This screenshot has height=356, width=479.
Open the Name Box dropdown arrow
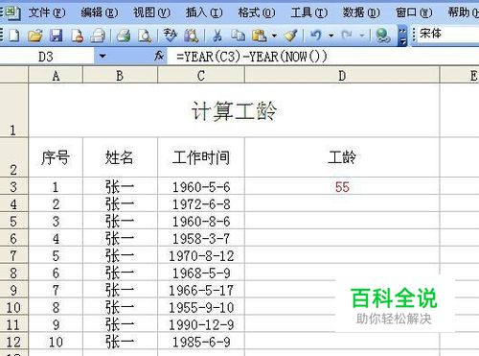pyautogui.click(x=103, y=57)
